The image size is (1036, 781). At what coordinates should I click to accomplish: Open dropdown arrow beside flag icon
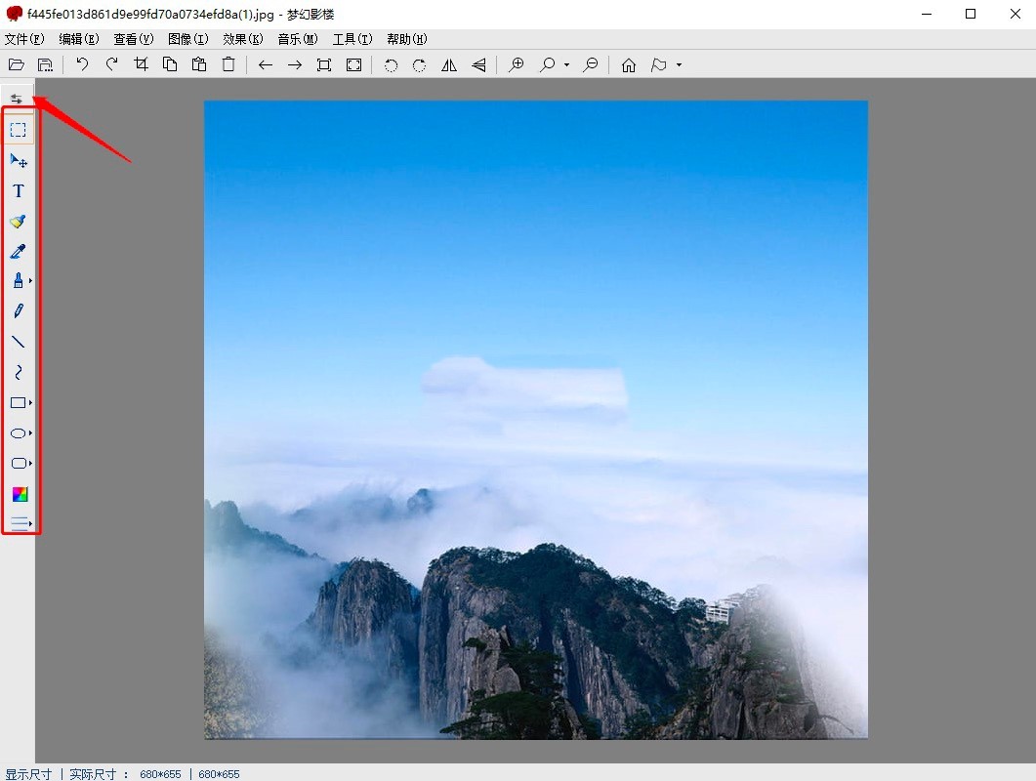click(x=679, y=64)
